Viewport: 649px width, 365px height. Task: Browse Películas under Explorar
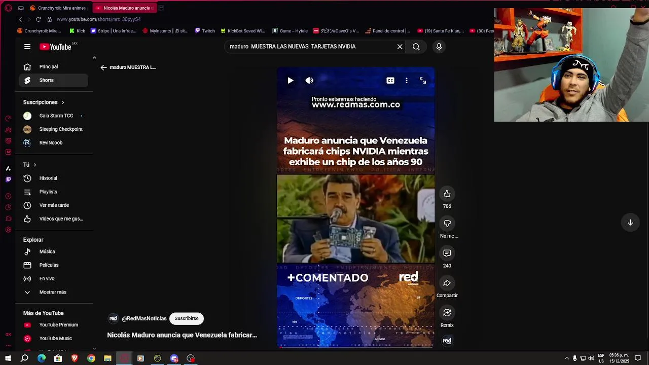(x=54, y=265)
